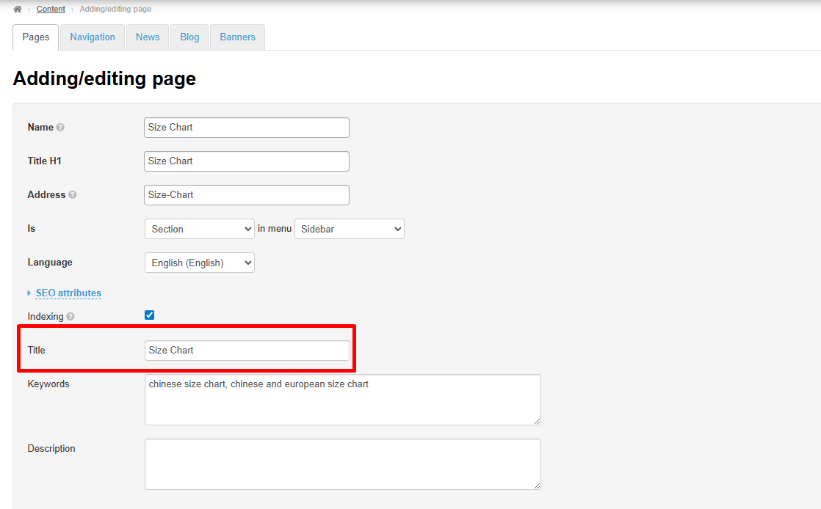Click the Keywords text area
The height and width of the screenshot is (509, 821).
point(342,400)
